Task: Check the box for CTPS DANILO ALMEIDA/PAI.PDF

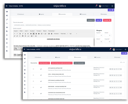Action: click(33, 81)
